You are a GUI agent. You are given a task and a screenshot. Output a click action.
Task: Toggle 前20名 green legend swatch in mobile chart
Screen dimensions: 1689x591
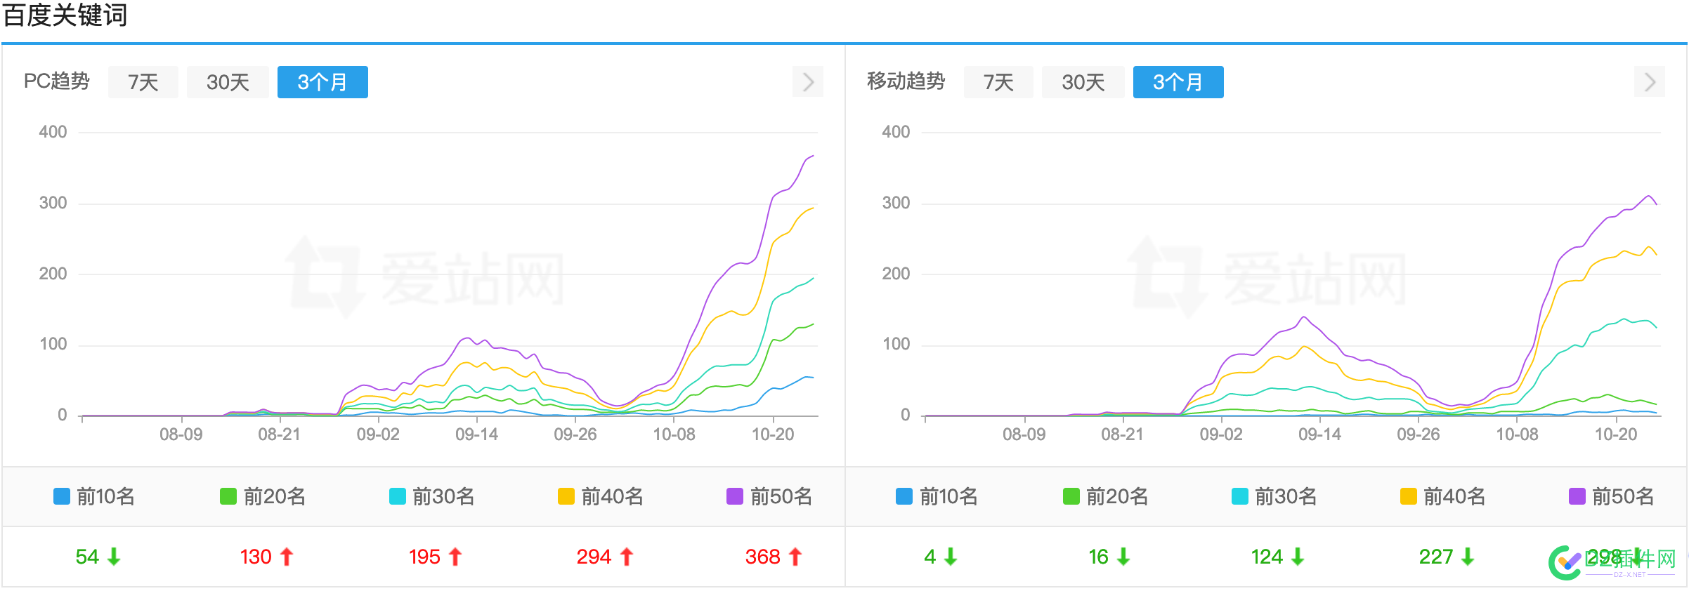click(1071, 496)
